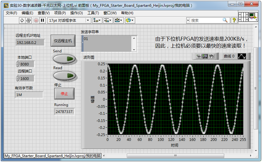This screenshot has height=162, width=262.
Task: Click the 曲线 0 plot legend label
Action: [x=229, y=56]
